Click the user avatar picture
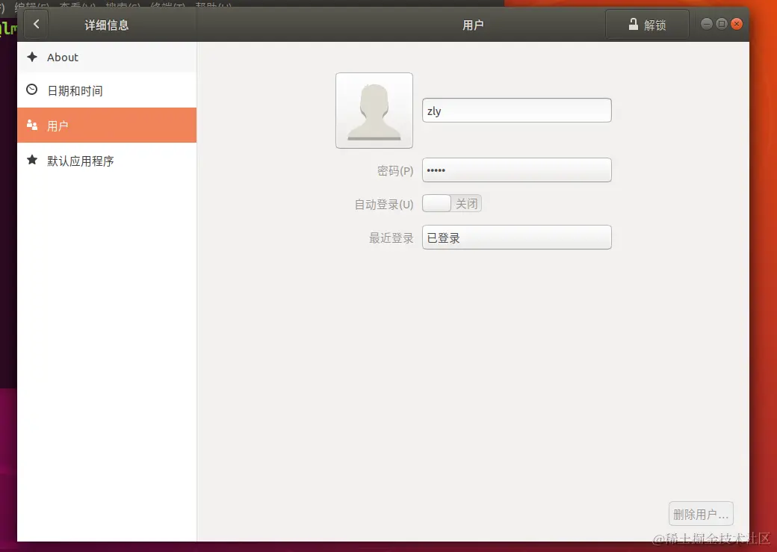Screen dimensions: 777x552 coord(374,111)
